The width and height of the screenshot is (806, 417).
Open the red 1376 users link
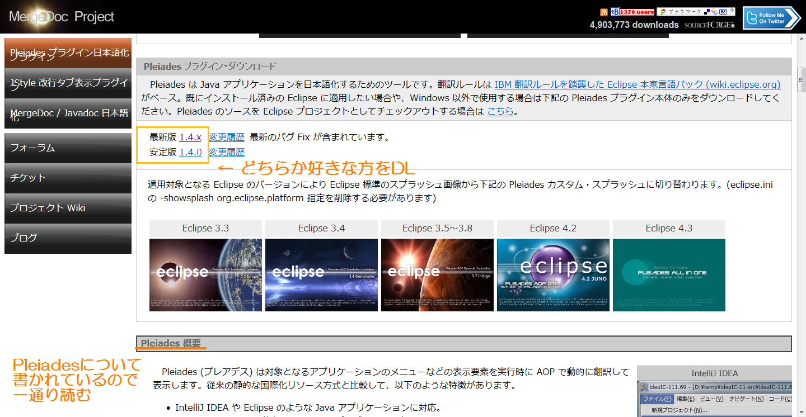pyautogui.click(x=637, y=12)
